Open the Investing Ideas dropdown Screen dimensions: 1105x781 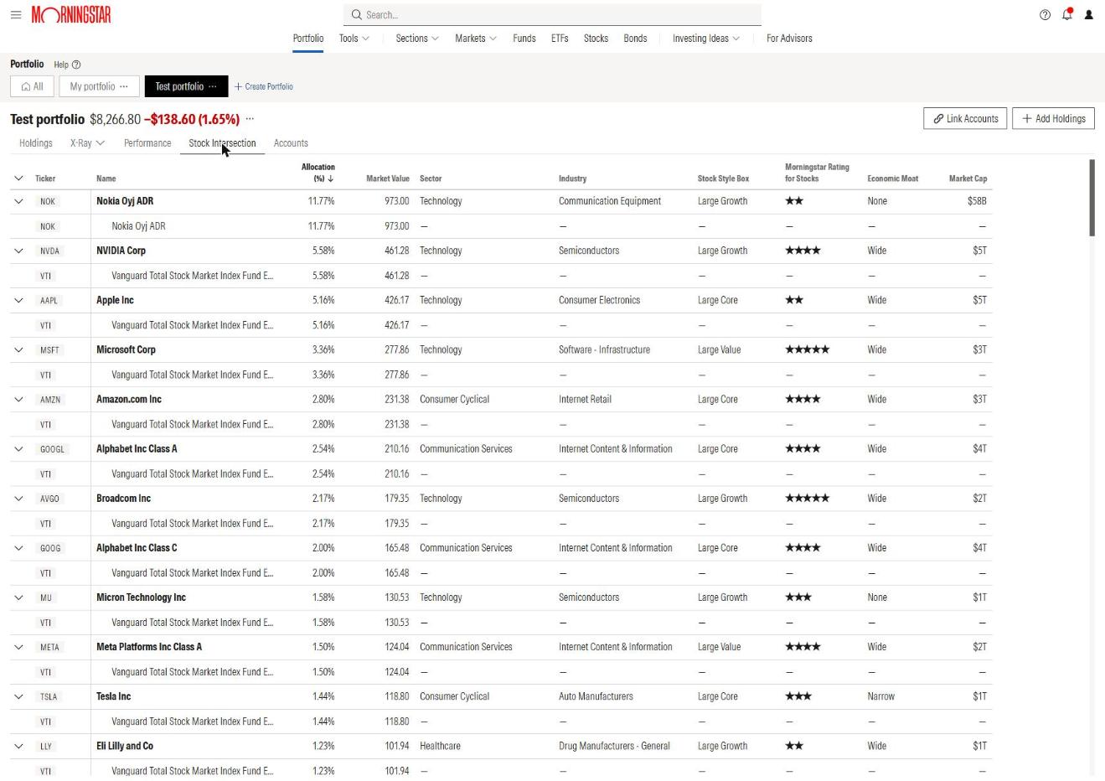pyautogui.click(x=706, y=39)
